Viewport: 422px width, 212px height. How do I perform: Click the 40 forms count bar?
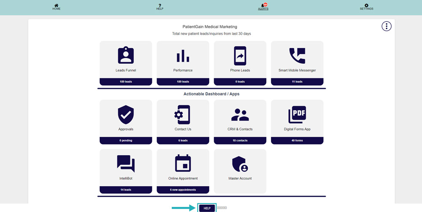[297, 140]
